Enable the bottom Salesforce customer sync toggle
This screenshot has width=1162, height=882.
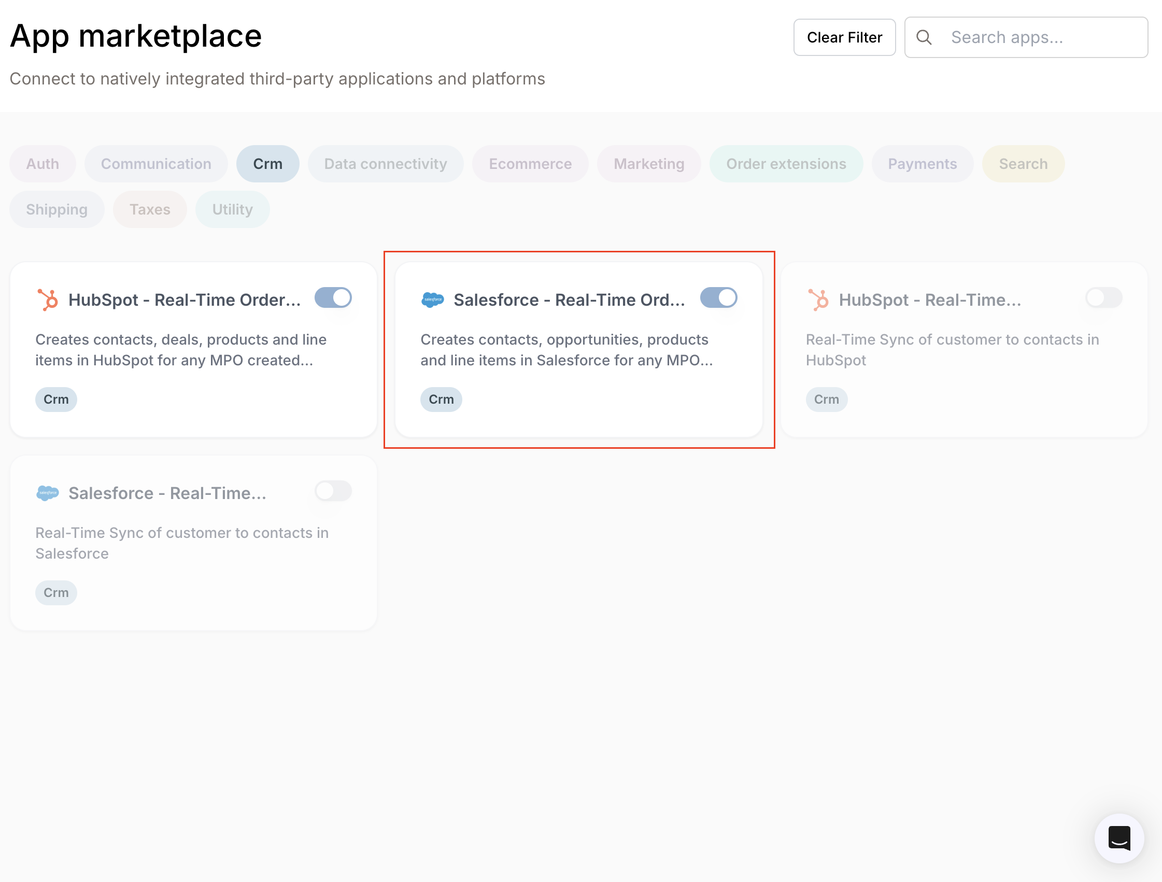coord(333,491)
